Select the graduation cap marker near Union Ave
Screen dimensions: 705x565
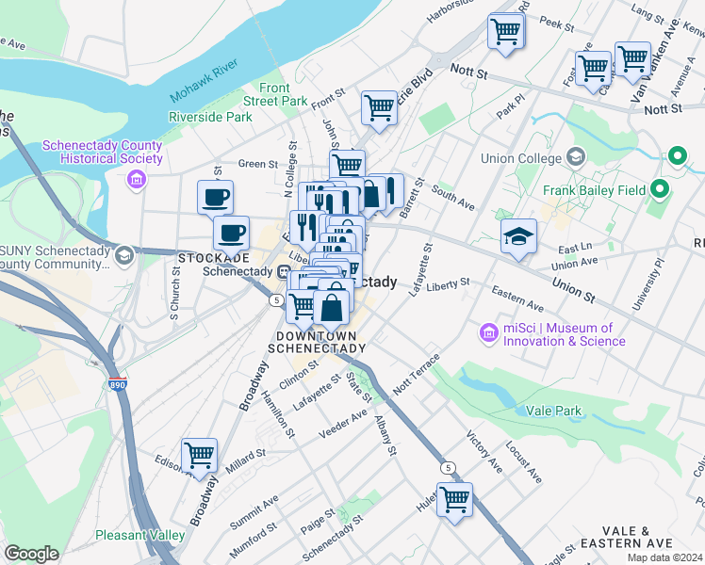[518, 238]
